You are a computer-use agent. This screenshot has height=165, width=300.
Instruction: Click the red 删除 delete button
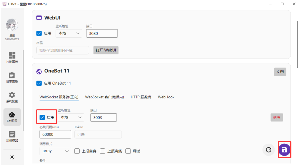pyautogui.click(x=277, y=117)
